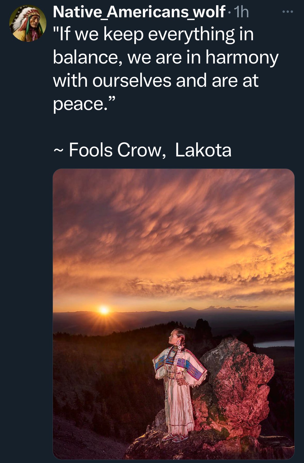Open the Native_Americans_wolf username link

pos(139,12)
